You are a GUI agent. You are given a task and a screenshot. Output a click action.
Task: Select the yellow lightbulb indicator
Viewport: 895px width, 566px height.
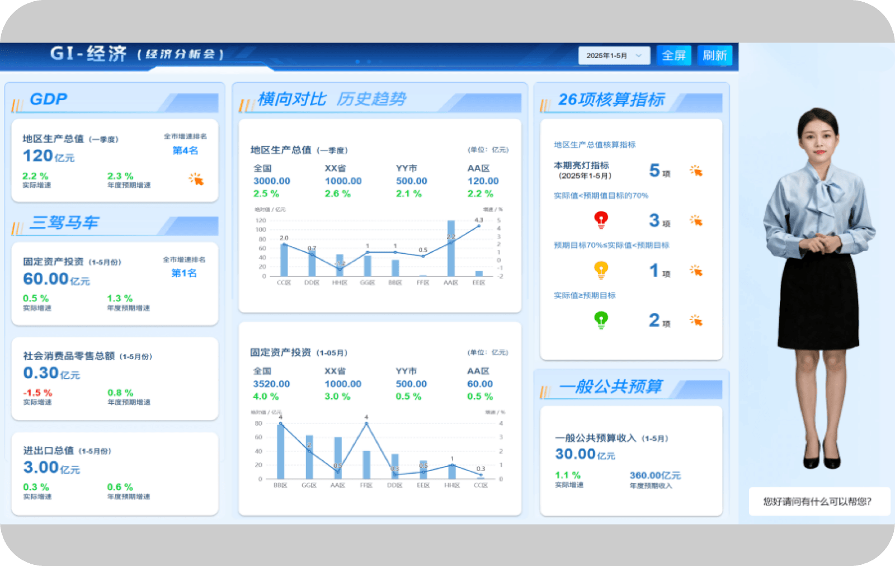(601, 270)
